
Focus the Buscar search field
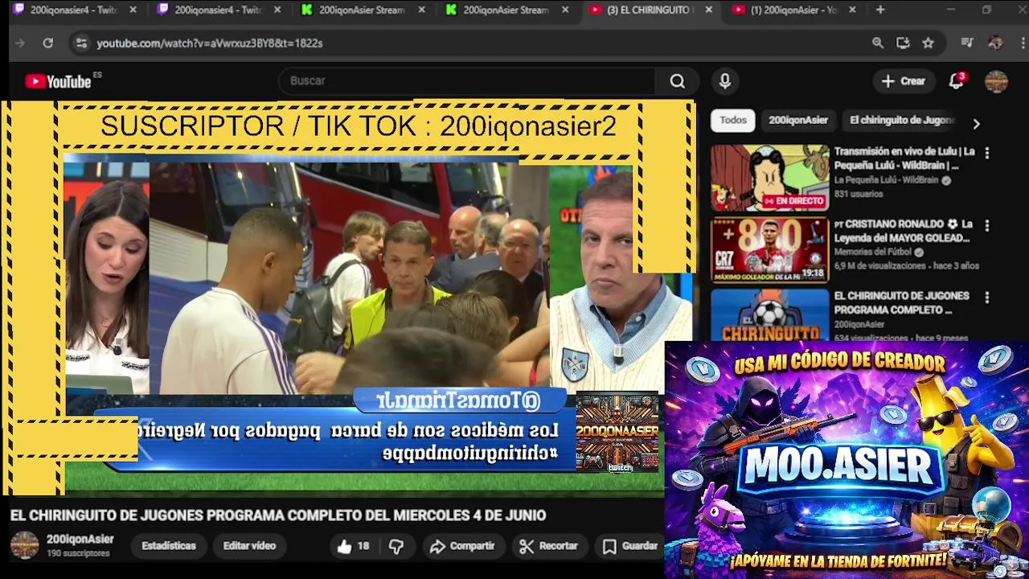(469, 81)
